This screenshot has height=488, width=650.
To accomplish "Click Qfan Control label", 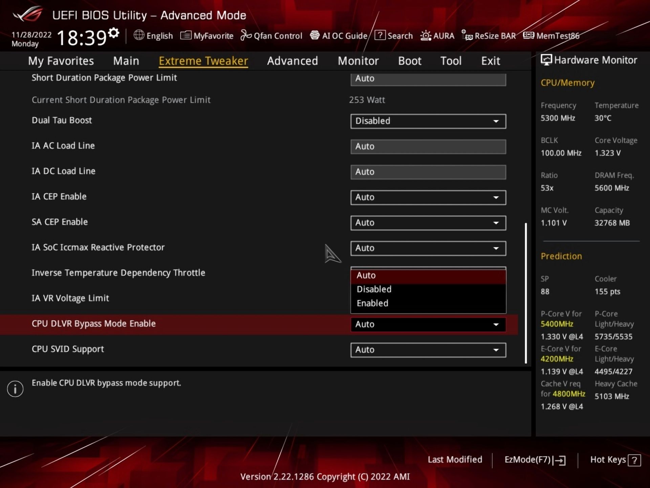I will (278, 36).
